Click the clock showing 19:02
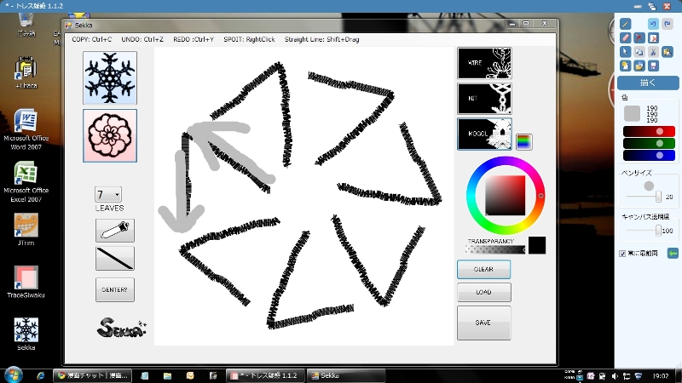This screenshot has height=383, width=682. click(660, 375)
